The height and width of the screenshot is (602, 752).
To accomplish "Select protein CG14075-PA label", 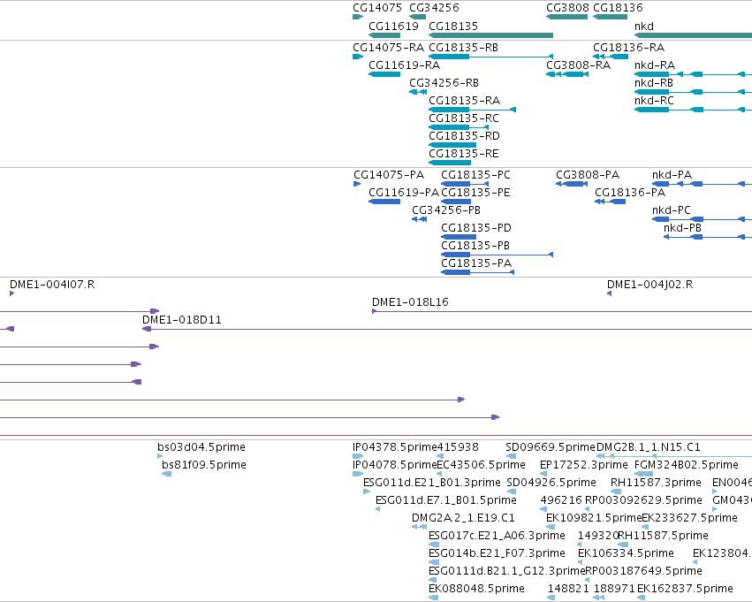I will coord(389,175).
